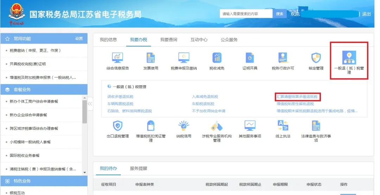Click 申报期限 column header

280,184
